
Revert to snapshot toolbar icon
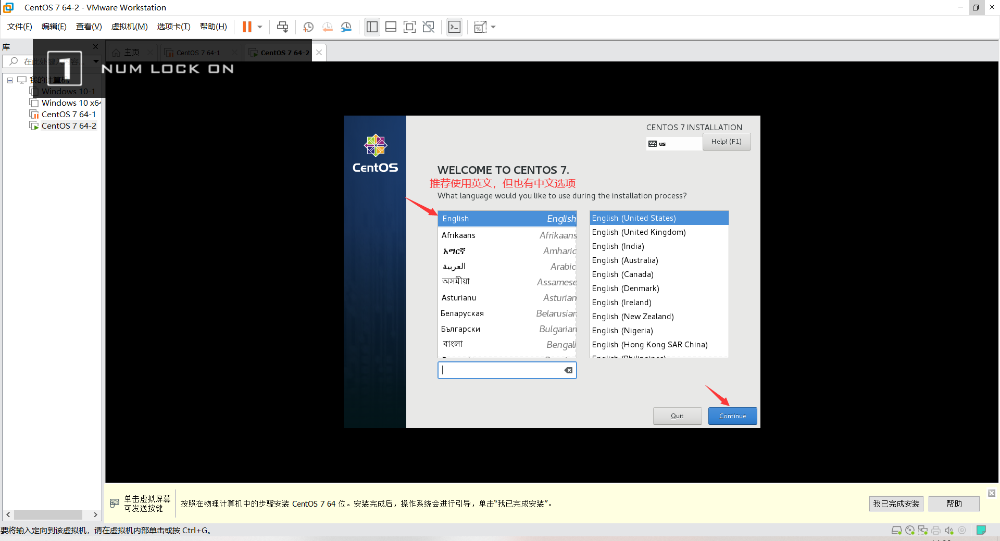coord(328,27)
